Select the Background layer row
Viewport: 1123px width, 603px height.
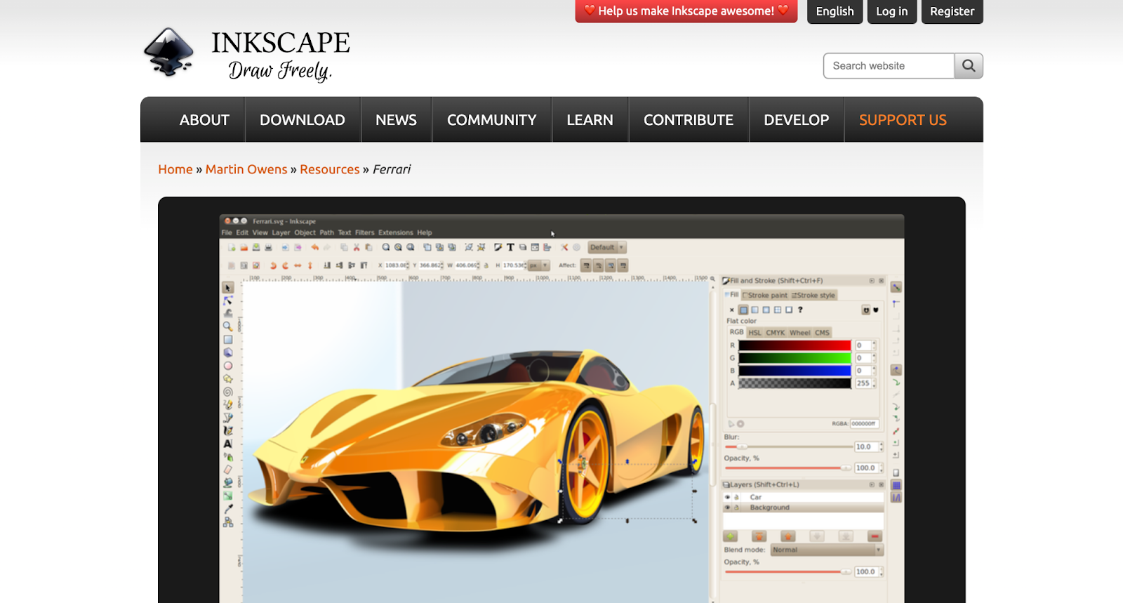(803, 508)
